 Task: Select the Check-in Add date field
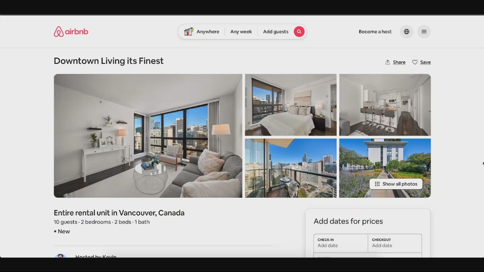coord(341,243)
